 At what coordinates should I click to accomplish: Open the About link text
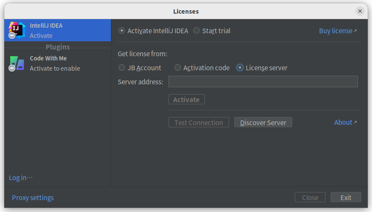pyautogui.click(x=343, y=123)
